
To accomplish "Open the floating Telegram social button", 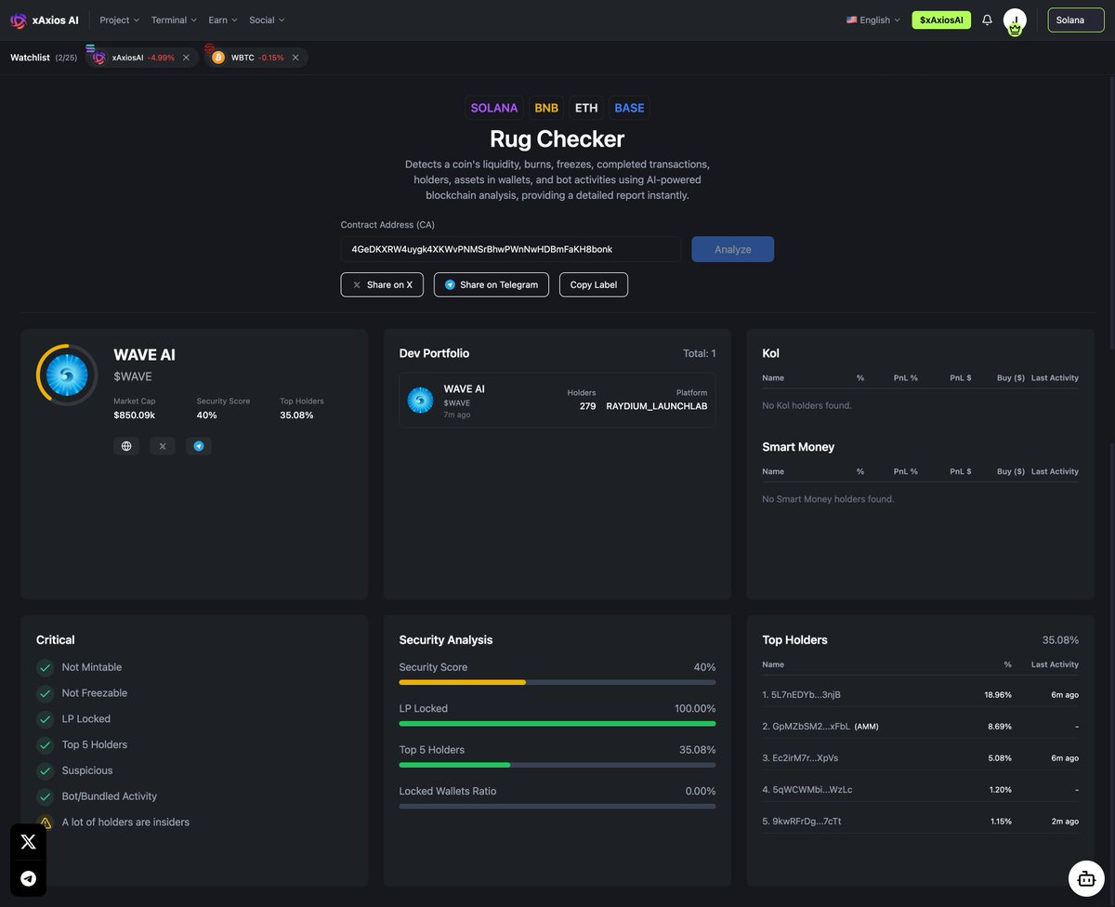I will tap(28, 878).
